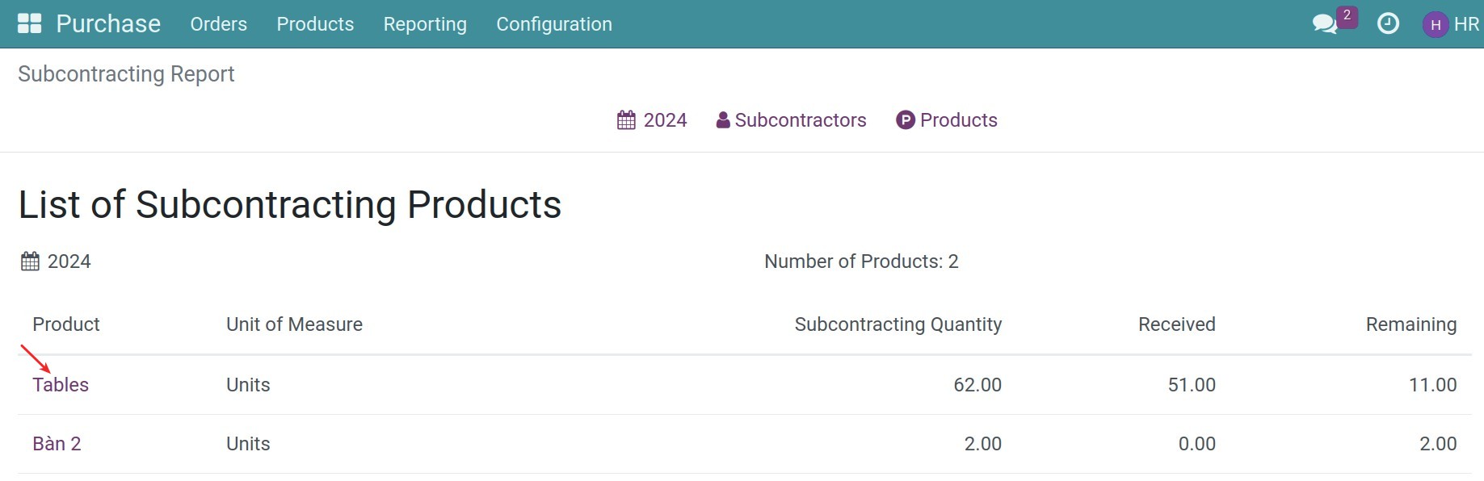Open the Subcontractors filter dropdown

(x=800, y=120)
